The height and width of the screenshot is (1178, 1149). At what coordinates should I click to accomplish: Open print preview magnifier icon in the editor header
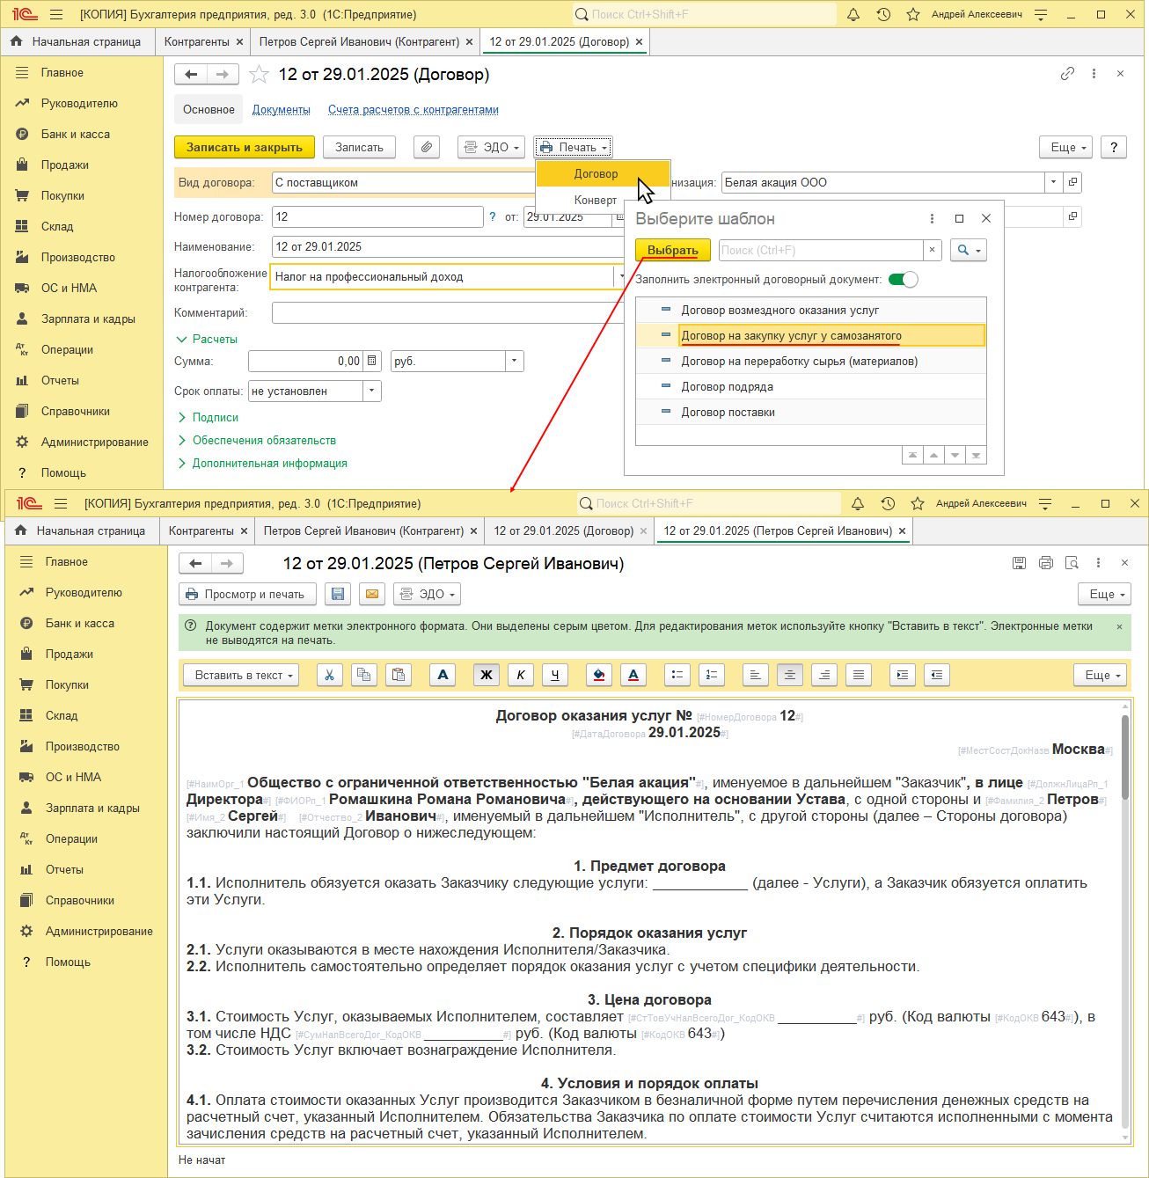[x=1072, y=563]
